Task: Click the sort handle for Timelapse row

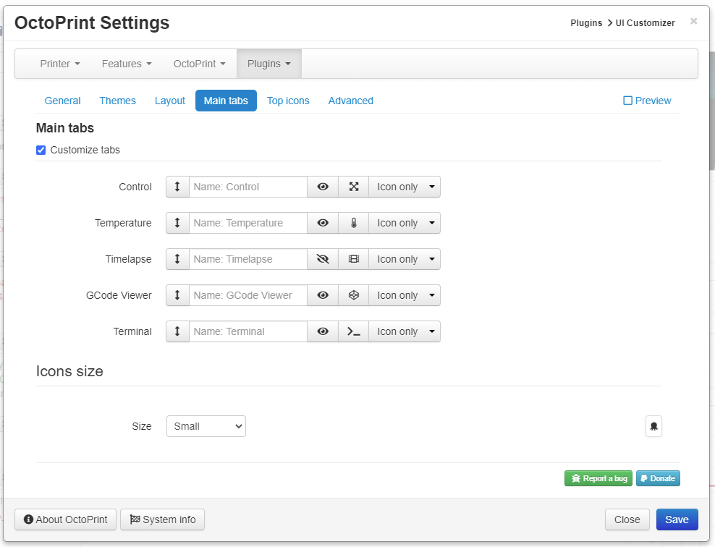Action: (177, 259)
